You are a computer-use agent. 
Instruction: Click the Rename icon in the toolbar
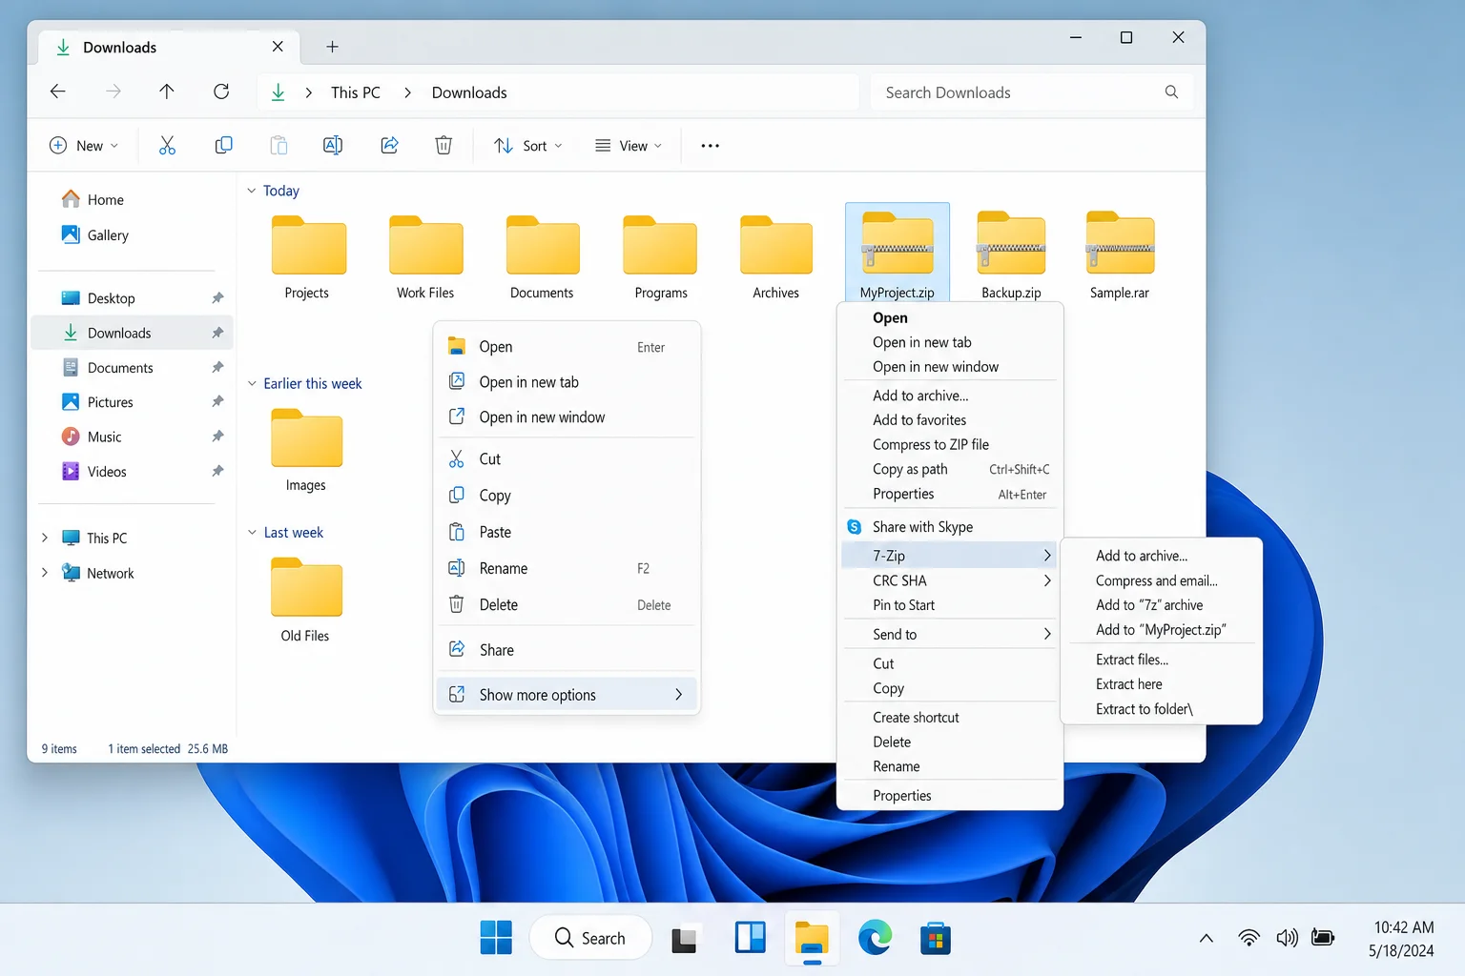[x=333, y=145]
